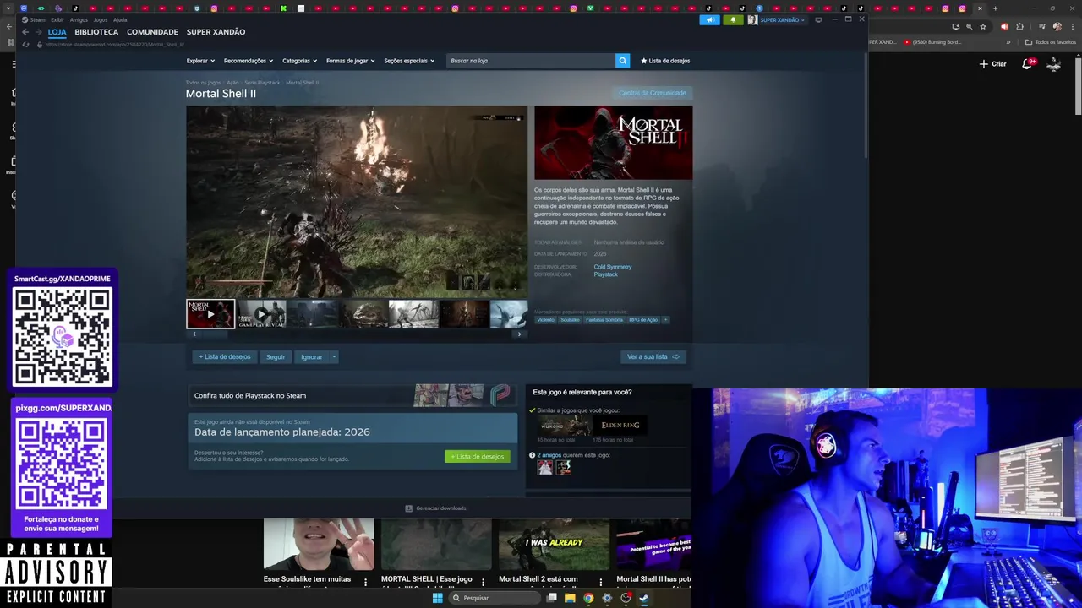Expand the Explorar dropdown
Image resolution: width=1082 pixels, height=608 pixels.
click(200, 61)
